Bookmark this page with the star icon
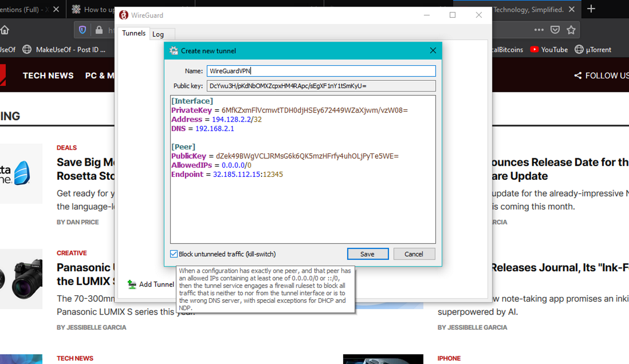Viewport: 629px width, 364px height. click(x=571, y=30)
